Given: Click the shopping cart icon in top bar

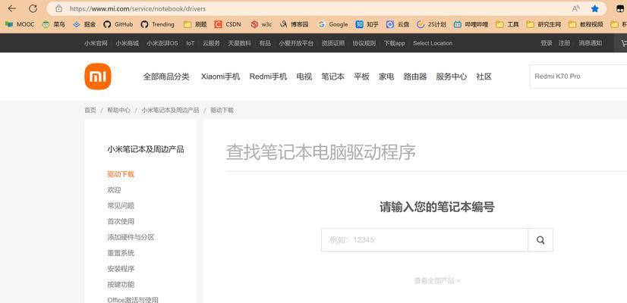Looking at the screenshot, I should tap(623, 43).
